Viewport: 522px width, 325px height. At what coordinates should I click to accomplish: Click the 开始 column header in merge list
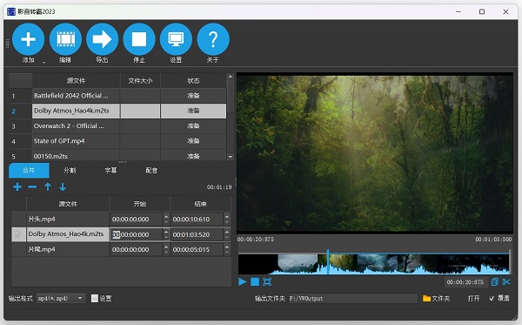(140, 204)
